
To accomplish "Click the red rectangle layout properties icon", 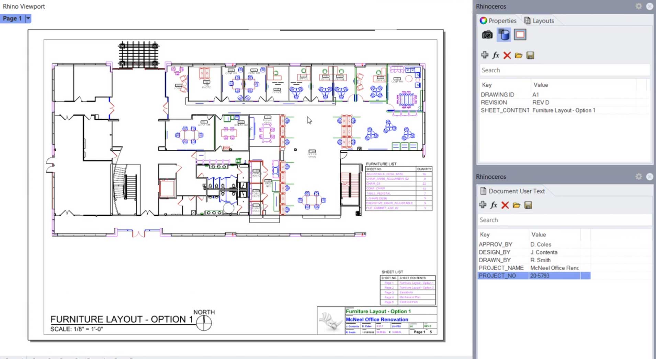I will click(520, 35).
